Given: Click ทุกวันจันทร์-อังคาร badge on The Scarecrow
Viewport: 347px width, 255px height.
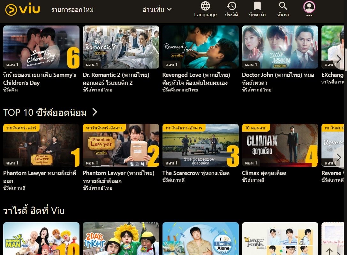Looking at the screenshot, I should (184, 128).
